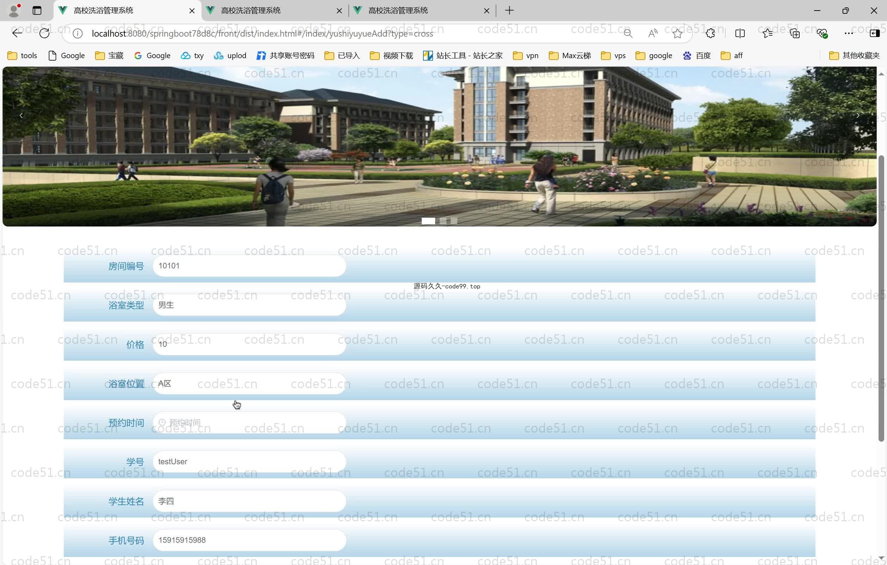This screenshot has height=565, width=887.
Task: Open the 预约时间 date time picker
Action: [249, 422]
